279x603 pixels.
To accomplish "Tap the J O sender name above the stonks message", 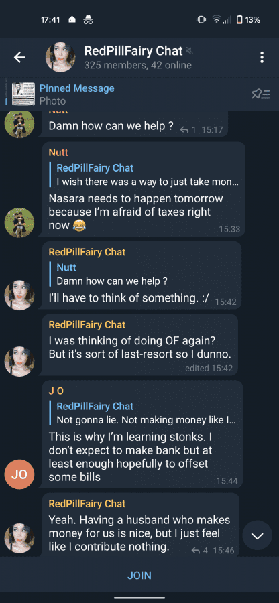I will (x=56, y=391).
